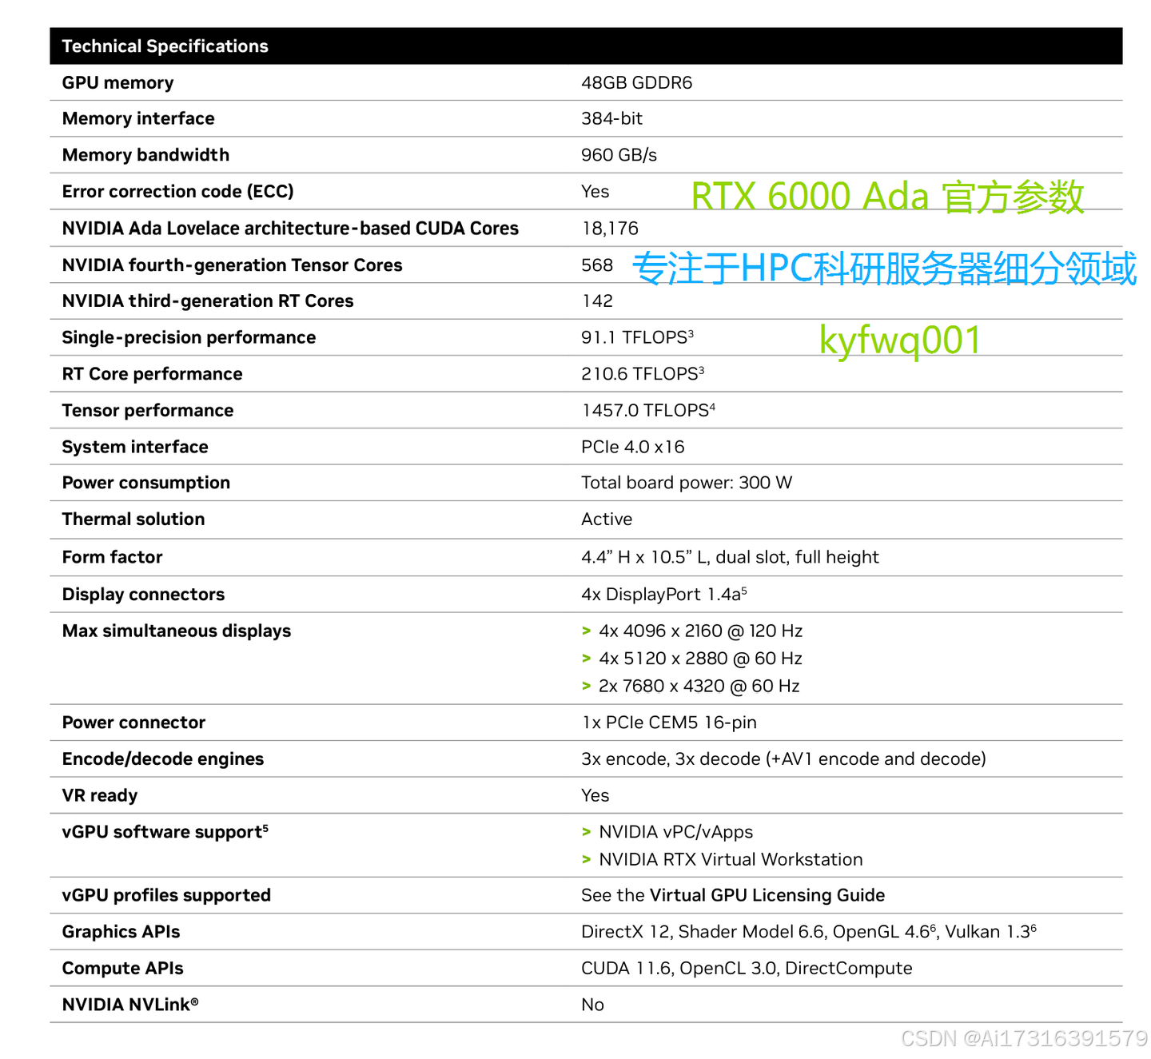The image size is (1151, 1059).
Task: Select 'NVIDIA RTX Virtual Workstation' entry
Action: (x=731, y=860)
